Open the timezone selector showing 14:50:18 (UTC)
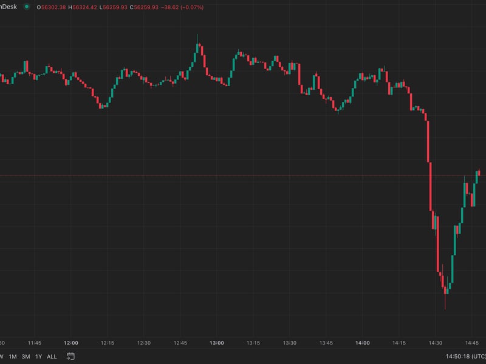 (x=464, y=356)
